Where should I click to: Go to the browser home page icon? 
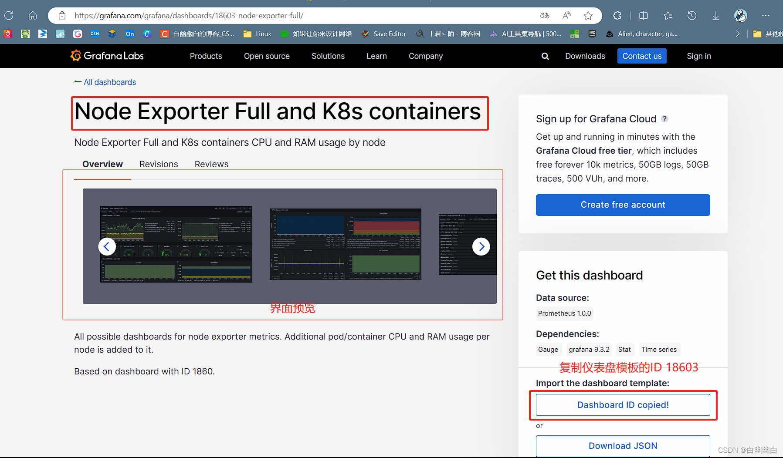coord(33,16)
